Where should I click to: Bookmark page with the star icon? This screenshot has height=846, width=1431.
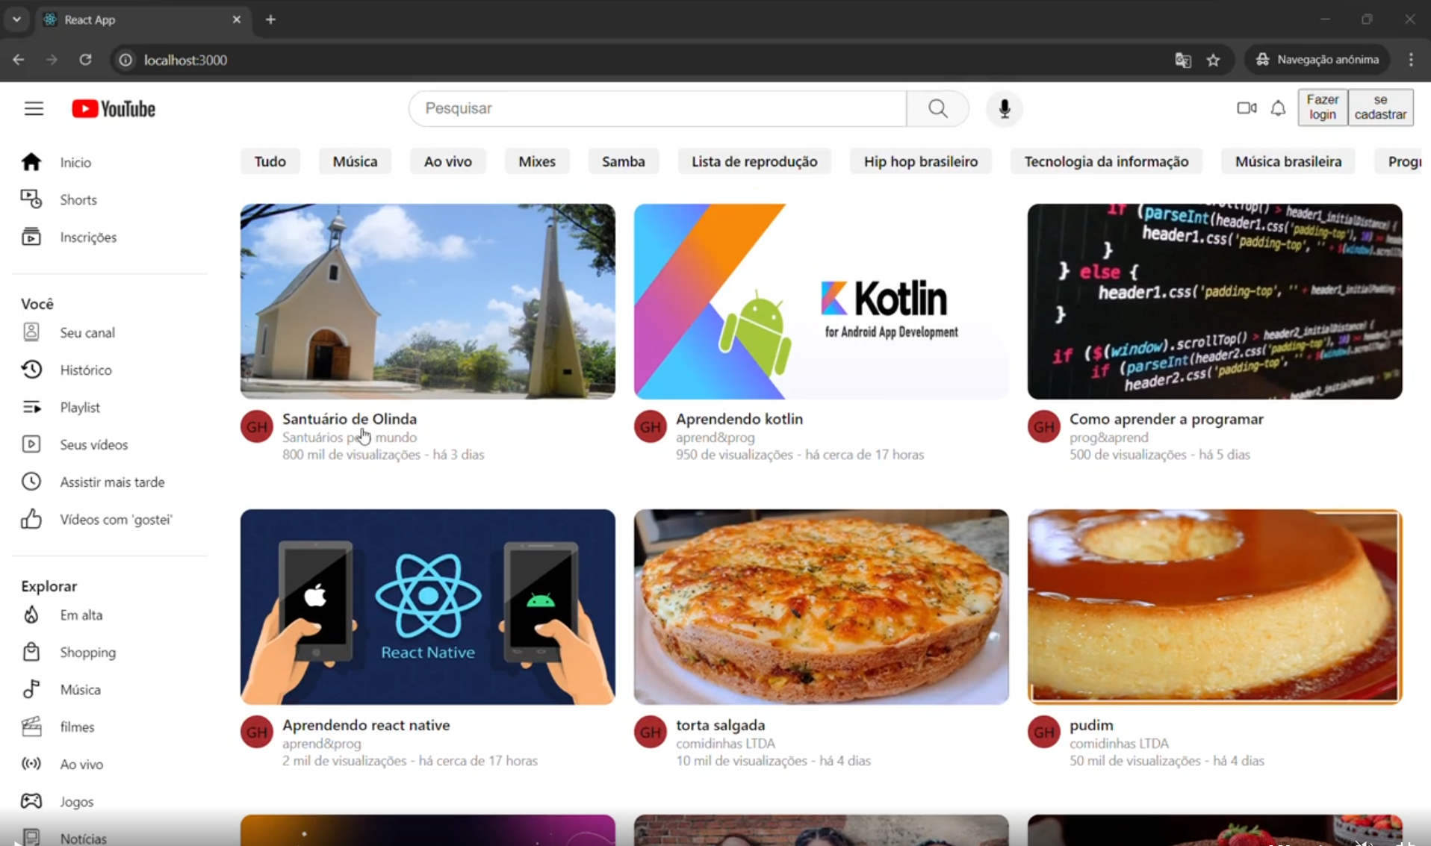coord(1213,60)
